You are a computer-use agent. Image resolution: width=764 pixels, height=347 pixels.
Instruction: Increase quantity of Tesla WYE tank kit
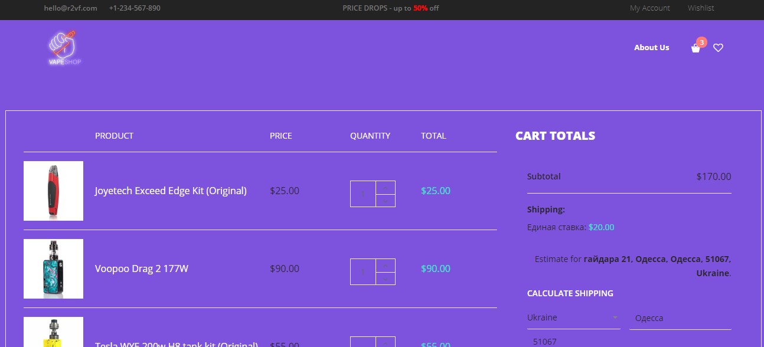pos(386,342)
